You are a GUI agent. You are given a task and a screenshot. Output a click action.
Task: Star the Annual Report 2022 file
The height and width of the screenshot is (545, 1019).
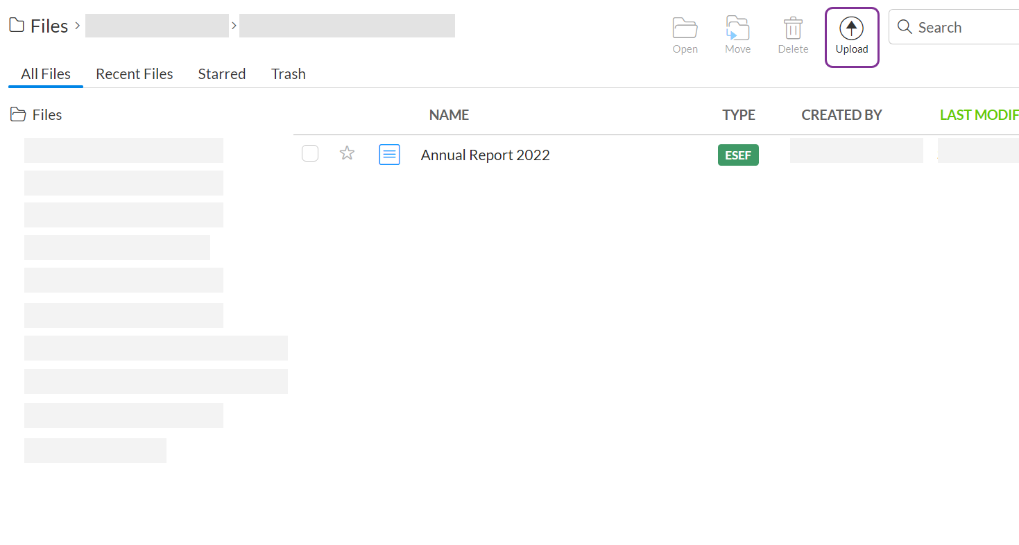pyautogui.click(x=347, y=153)
